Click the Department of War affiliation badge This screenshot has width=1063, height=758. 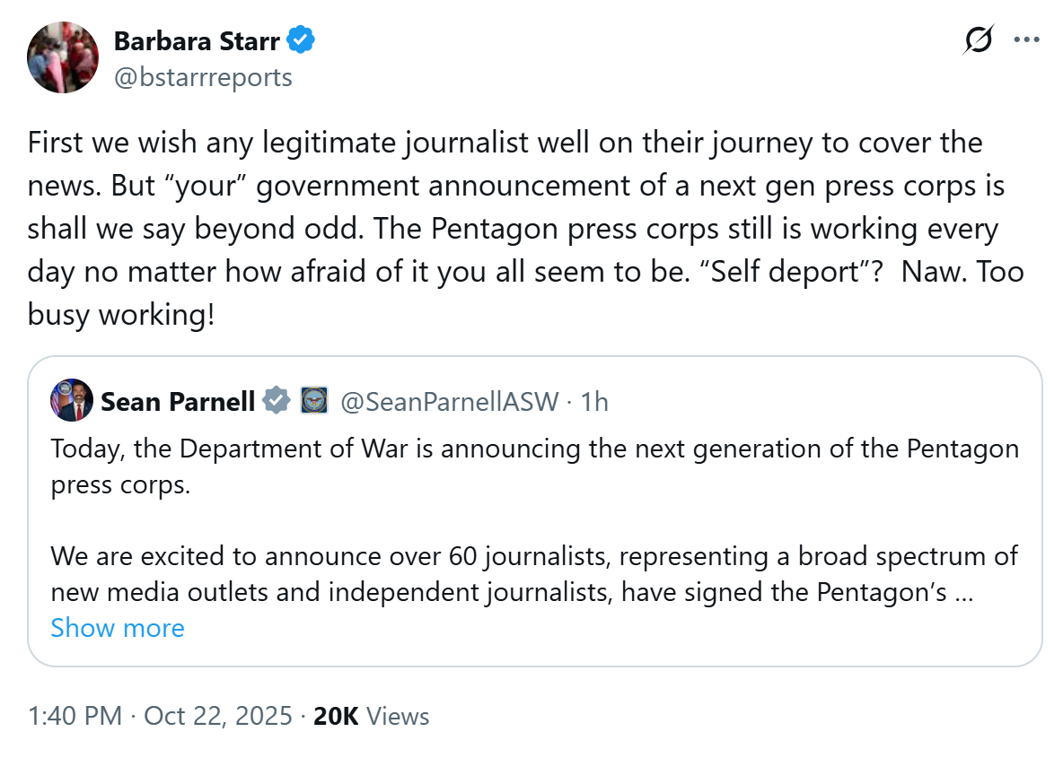pyautogui.click(x=314, y=401)
